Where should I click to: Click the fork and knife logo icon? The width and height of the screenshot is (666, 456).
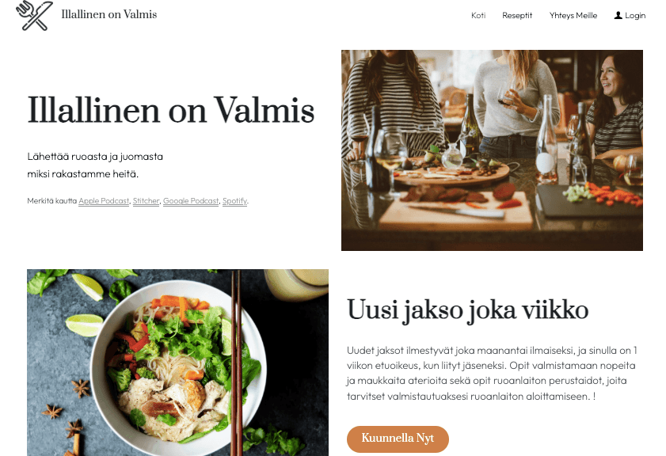click(x=34, y=16)
